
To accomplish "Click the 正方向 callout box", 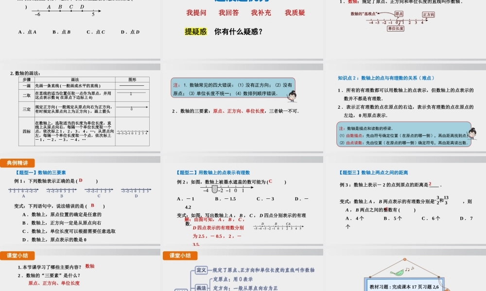I will (428, 15).
